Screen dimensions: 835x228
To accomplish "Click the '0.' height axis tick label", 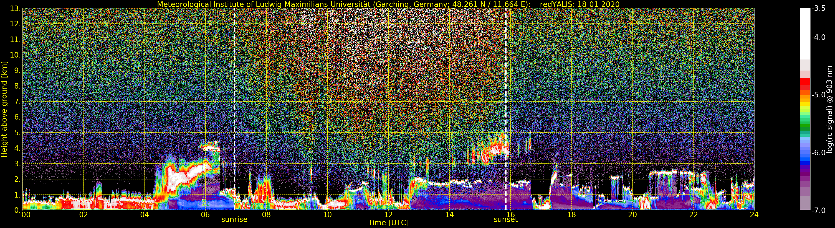I will coord(17,211).
